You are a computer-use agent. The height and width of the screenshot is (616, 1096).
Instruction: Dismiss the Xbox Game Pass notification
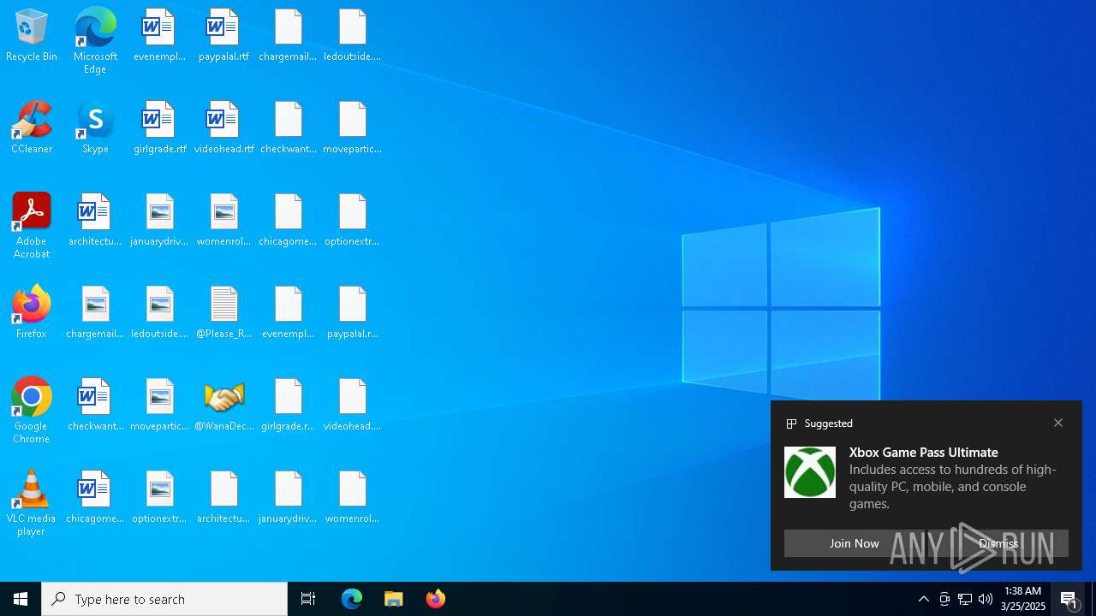[x=998, y=543]
